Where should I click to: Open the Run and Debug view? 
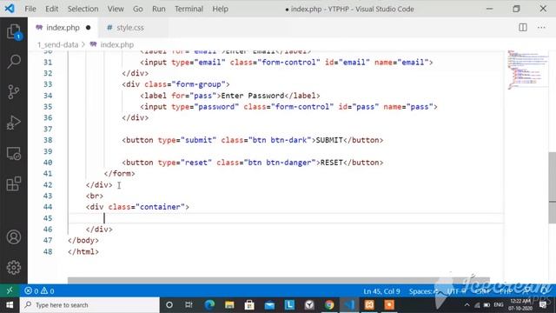(x=14, y=123)
